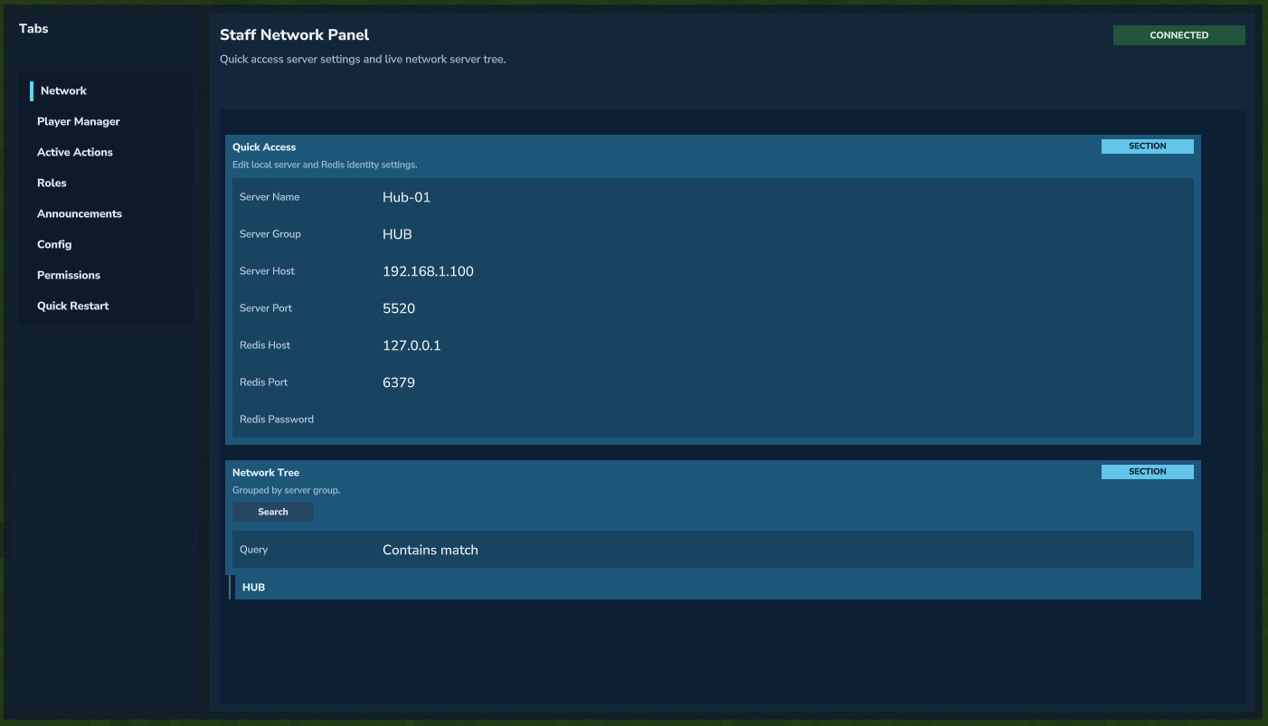Click the Query search input field

click(724, 550)
